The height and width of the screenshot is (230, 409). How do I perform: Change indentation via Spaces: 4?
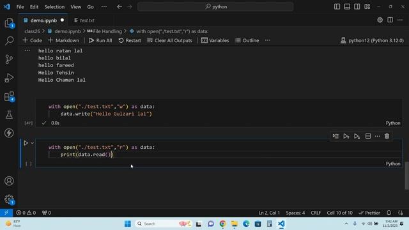point(295,213)
